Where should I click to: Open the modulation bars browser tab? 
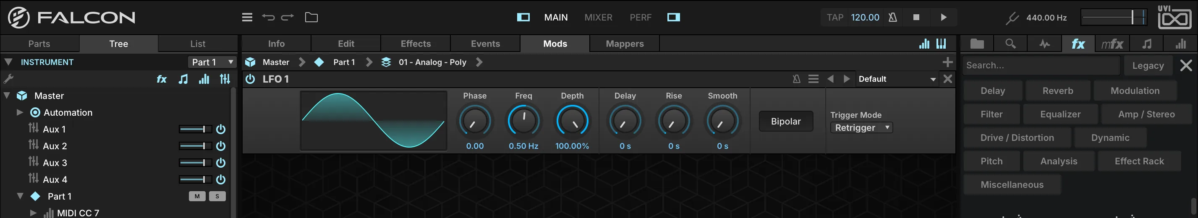tap(1180, 44)
